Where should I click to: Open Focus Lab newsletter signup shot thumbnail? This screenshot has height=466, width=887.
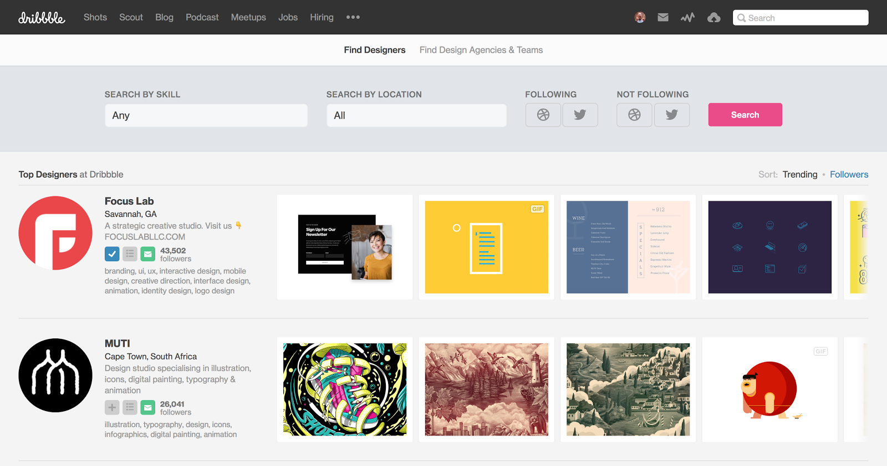[345, 247]
